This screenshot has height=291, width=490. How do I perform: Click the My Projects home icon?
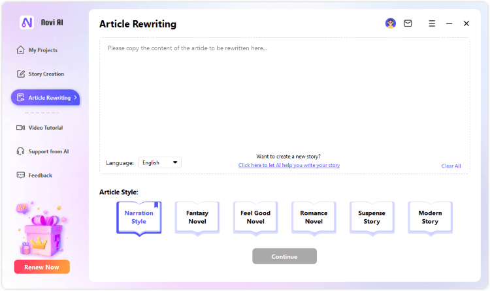(21, 50)
